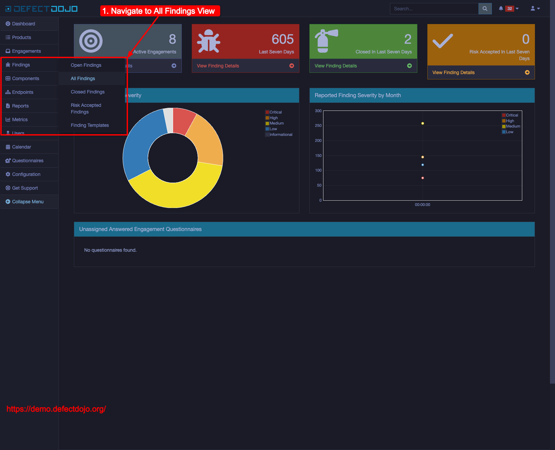Select Risk Accepted Findings in submenu

(86, 108)
